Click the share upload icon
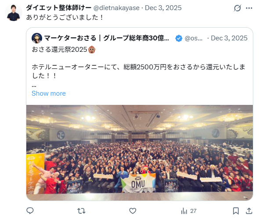This screenshot has height=219, width=259. [x=249, y=211]
